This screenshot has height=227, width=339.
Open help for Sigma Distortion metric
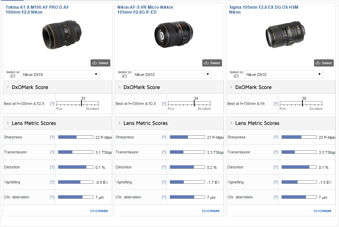coord(276,167)
